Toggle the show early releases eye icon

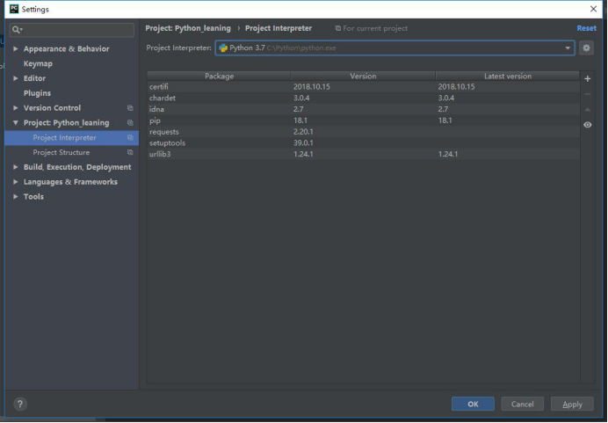tap(588, 125)
